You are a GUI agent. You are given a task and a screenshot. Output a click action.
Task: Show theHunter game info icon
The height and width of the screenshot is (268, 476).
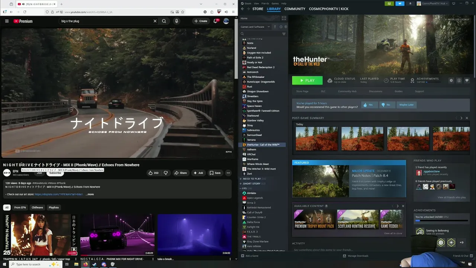click(459, 80)
